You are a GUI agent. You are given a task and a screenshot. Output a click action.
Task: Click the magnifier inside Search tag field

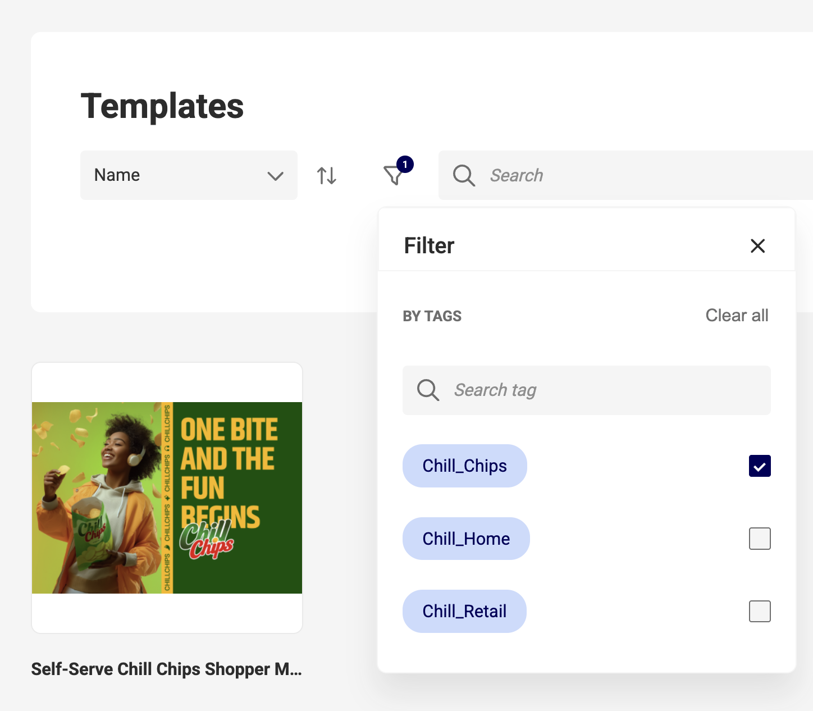[428, 390]
